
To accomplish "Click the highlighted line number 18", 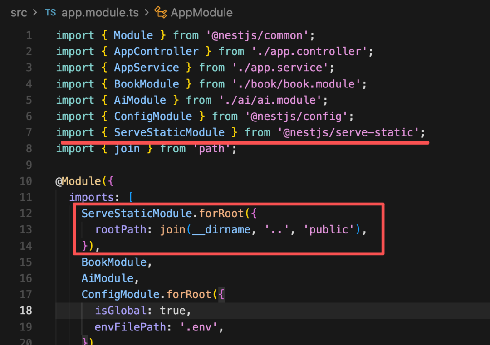I will pos(25,311).
